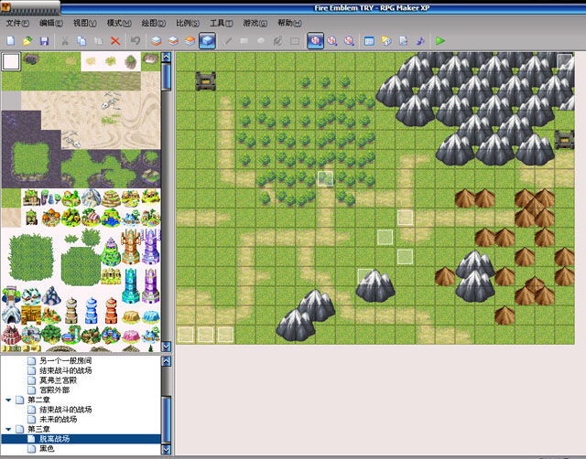Click the red X Delete icon
586x459 pixels.
pos(115,40)
